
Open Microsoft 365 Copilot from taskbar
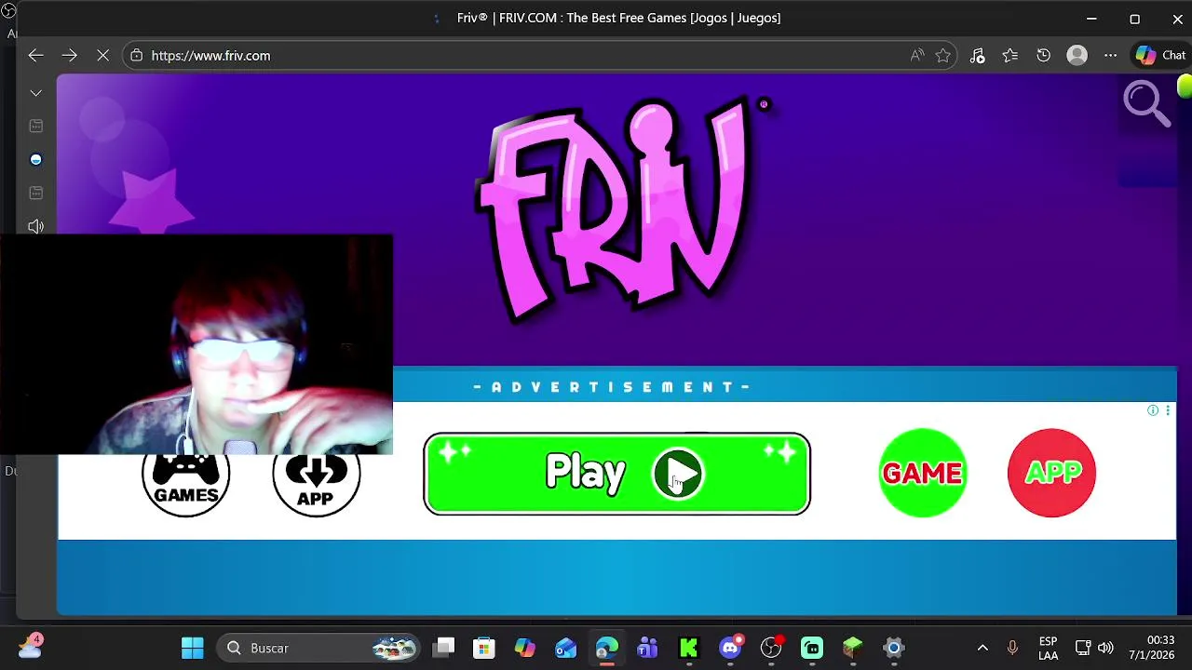tap(525, 648)
